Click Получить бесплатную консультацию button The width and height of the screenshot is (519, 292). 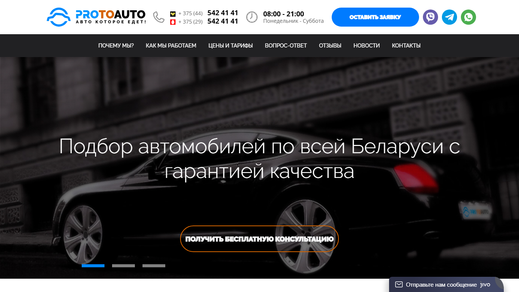(259, 239)
